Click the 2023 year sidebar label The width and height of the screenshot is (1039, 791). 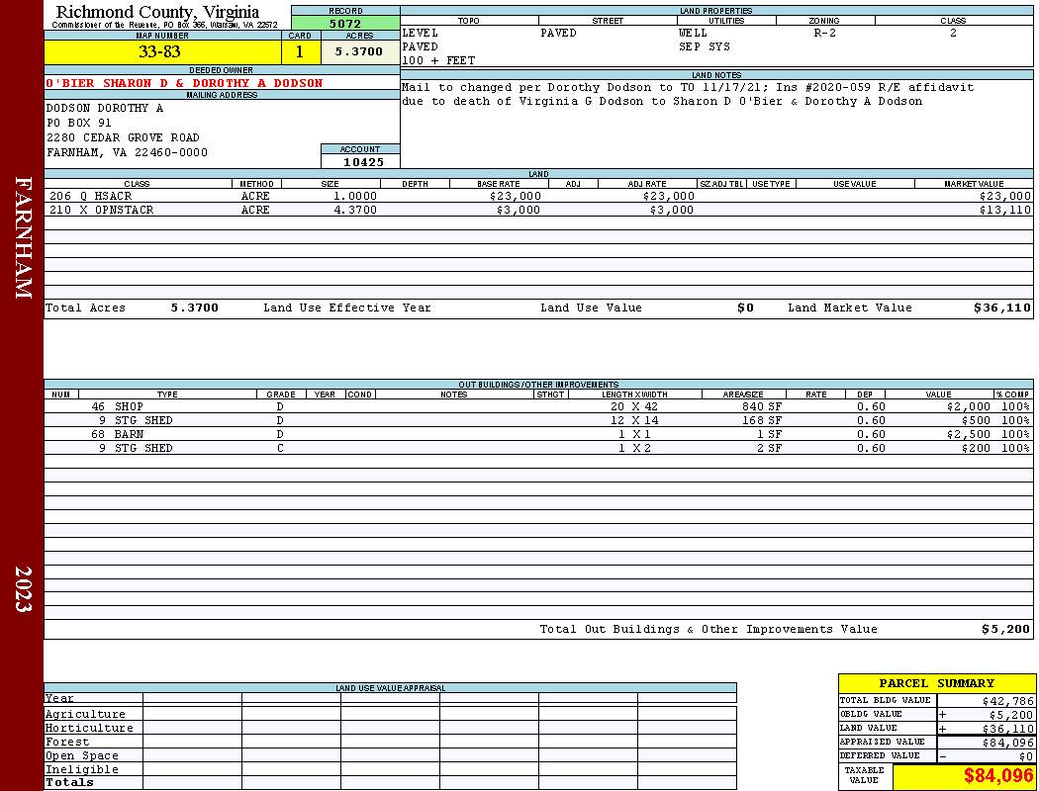pos(23,589)
